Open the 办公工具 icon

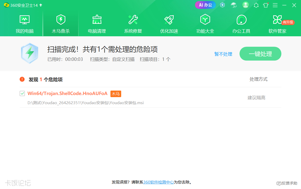(x=241, y=20)
